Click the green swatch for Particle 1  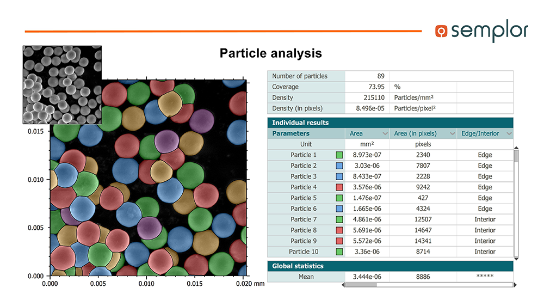(x=339, y=155)
